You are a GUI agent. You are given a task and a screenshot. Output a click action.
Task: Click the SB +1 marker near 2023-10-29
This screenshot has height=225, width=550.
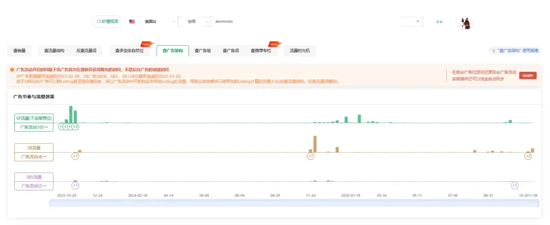75,156
